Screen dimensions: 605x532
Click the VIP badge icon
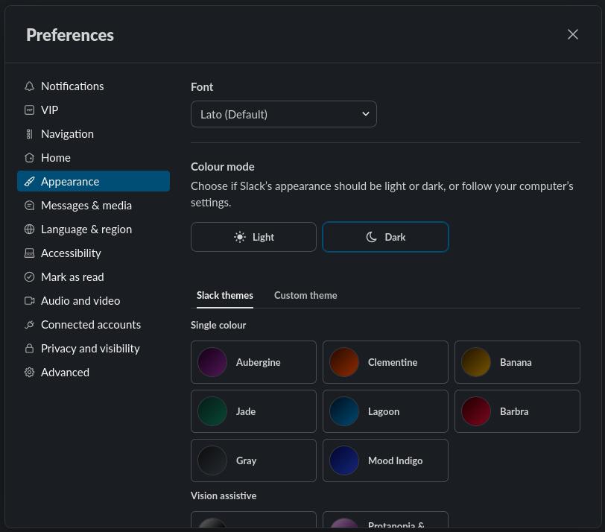click(29, 110)
